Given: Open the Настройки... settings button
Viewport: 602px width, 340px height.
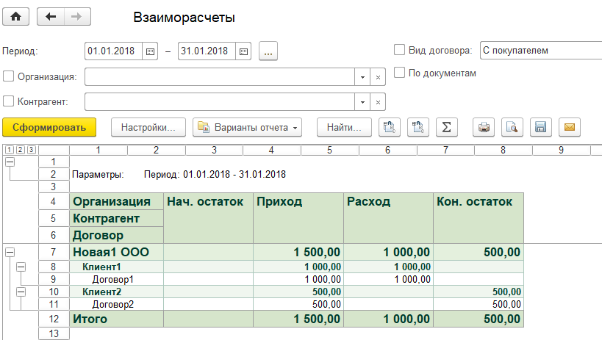Looking at the screenshot, I should (x=148, y=127).
